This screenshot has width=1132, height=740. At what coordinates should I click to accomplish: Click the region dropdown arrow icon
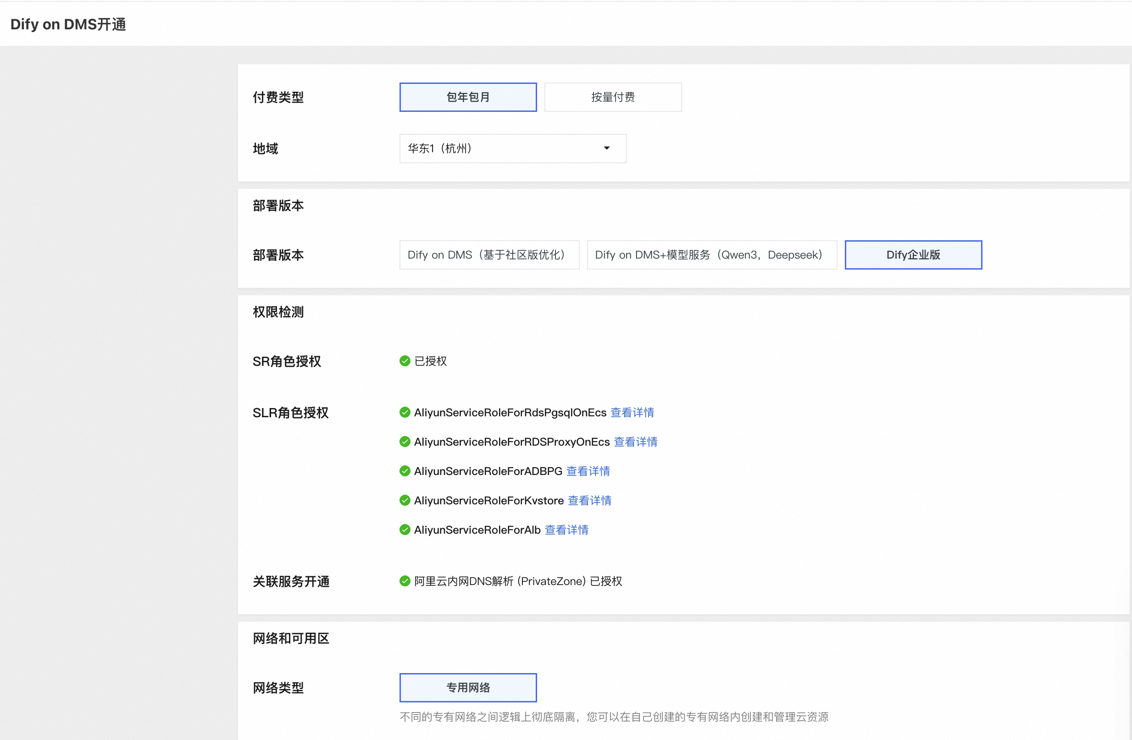606,149
